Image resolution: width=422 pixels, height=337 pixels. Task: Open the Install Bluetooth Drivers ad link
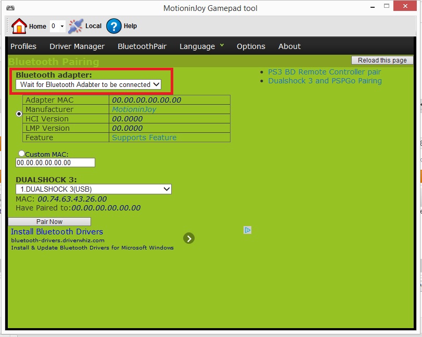[x=57, y=232]
